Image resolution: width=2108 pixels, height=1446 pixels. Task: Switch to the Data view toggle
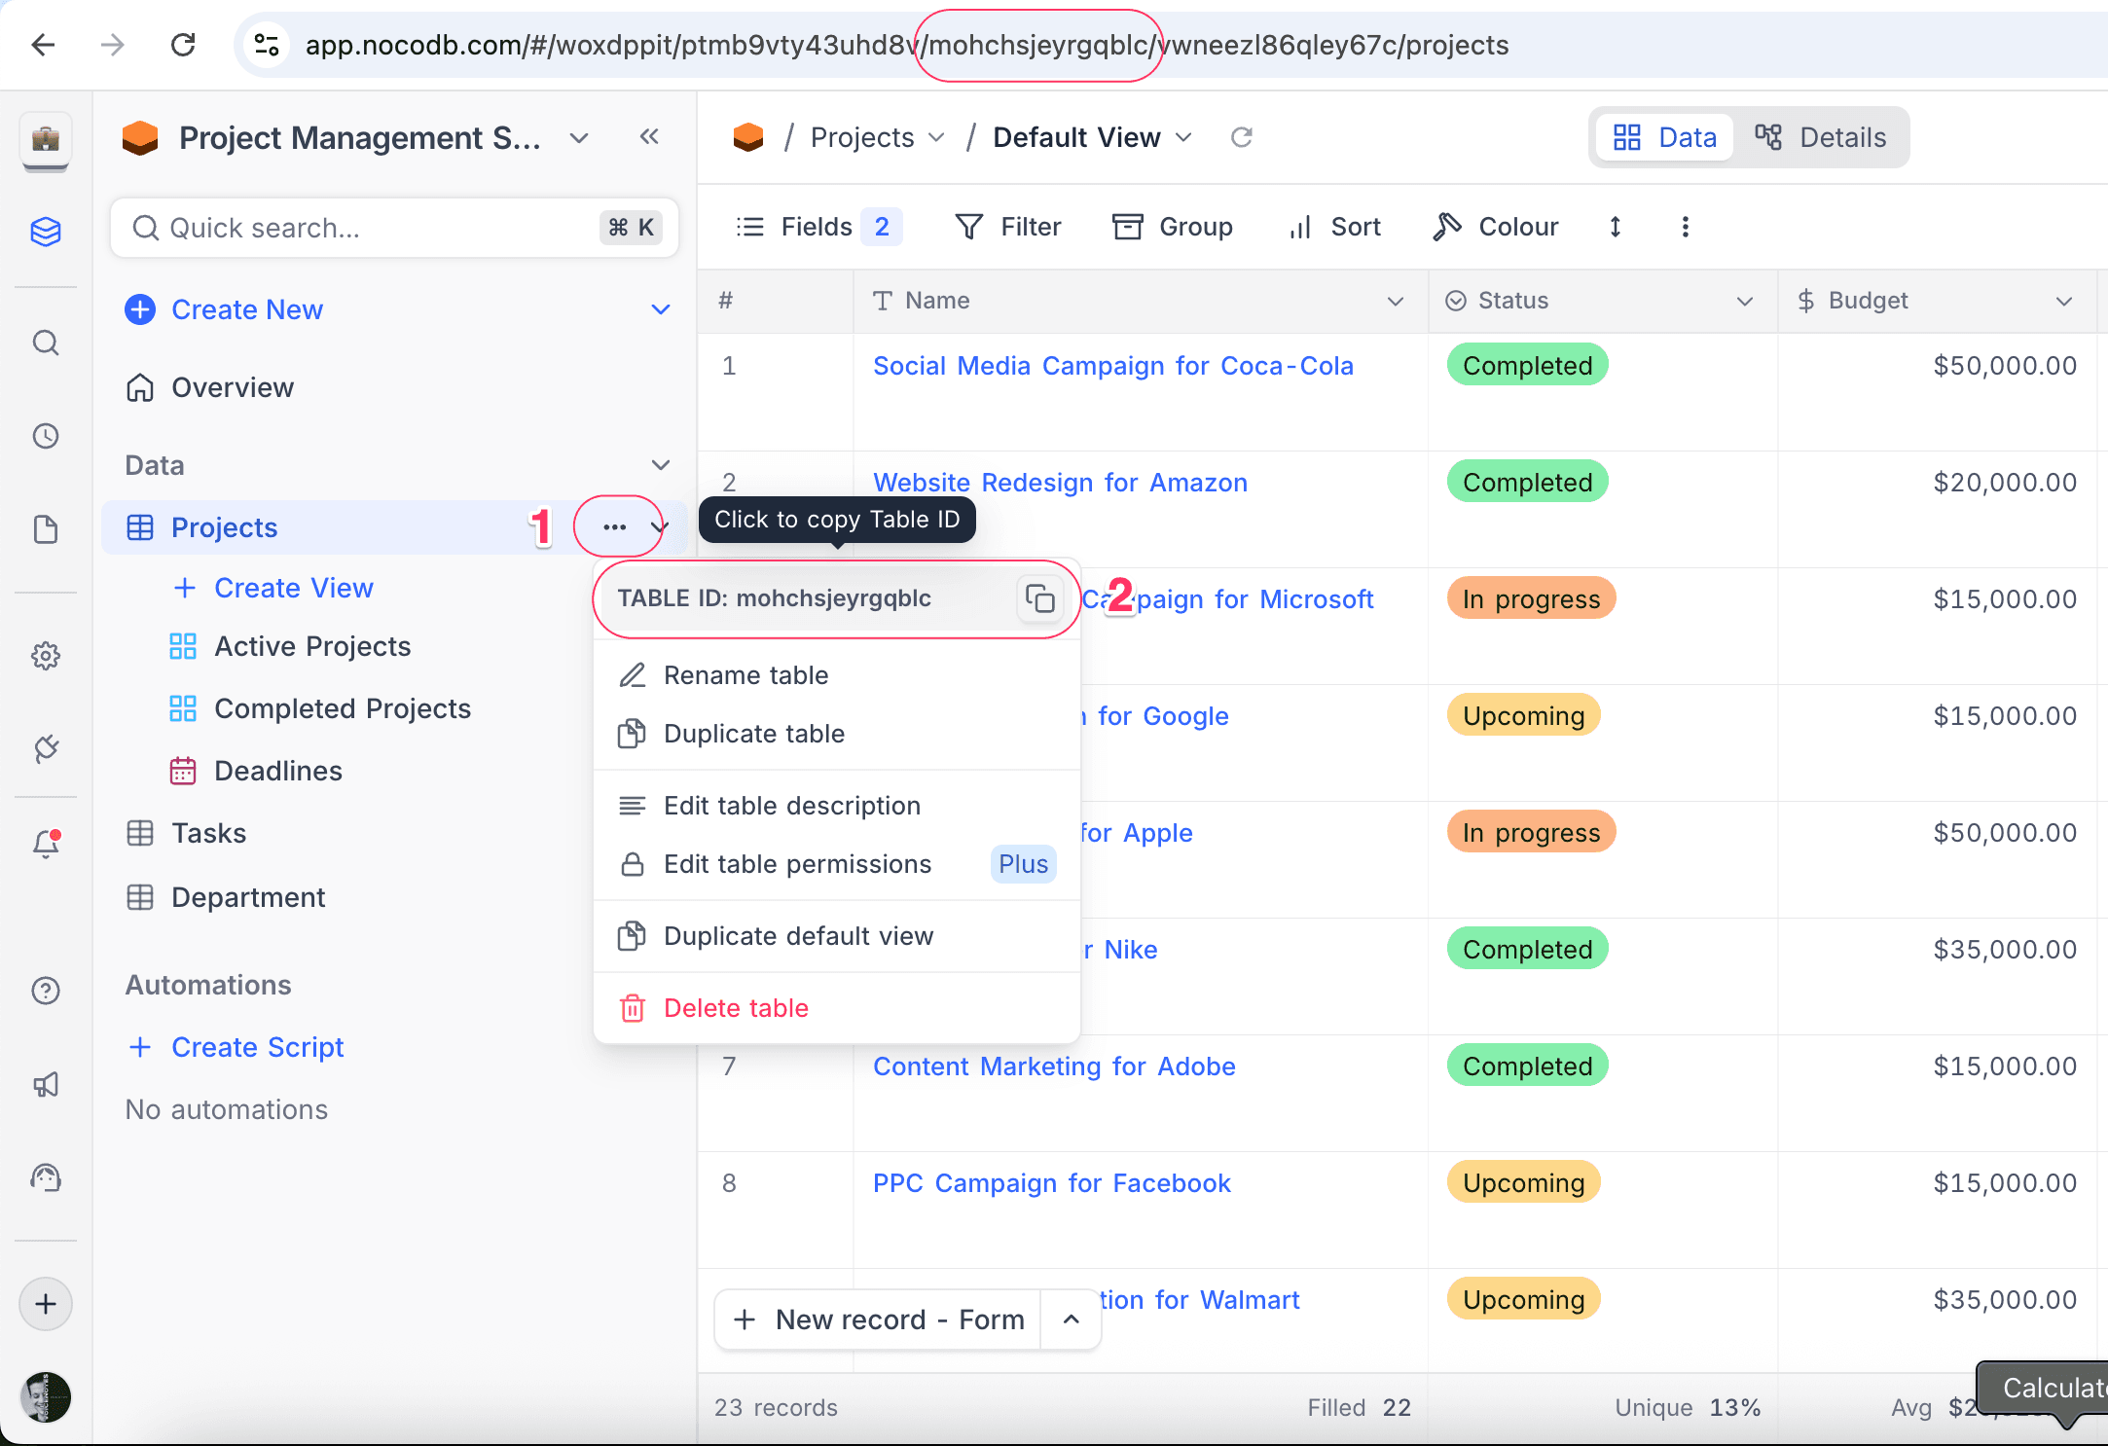click(x=1665, y=137)
